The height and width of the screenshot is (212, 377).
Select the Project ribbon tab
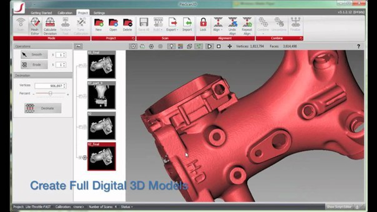click(83, 13)
